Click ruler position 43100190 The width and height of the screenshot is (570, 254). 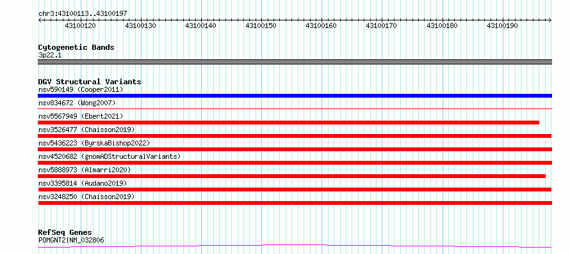coord(502,26)
